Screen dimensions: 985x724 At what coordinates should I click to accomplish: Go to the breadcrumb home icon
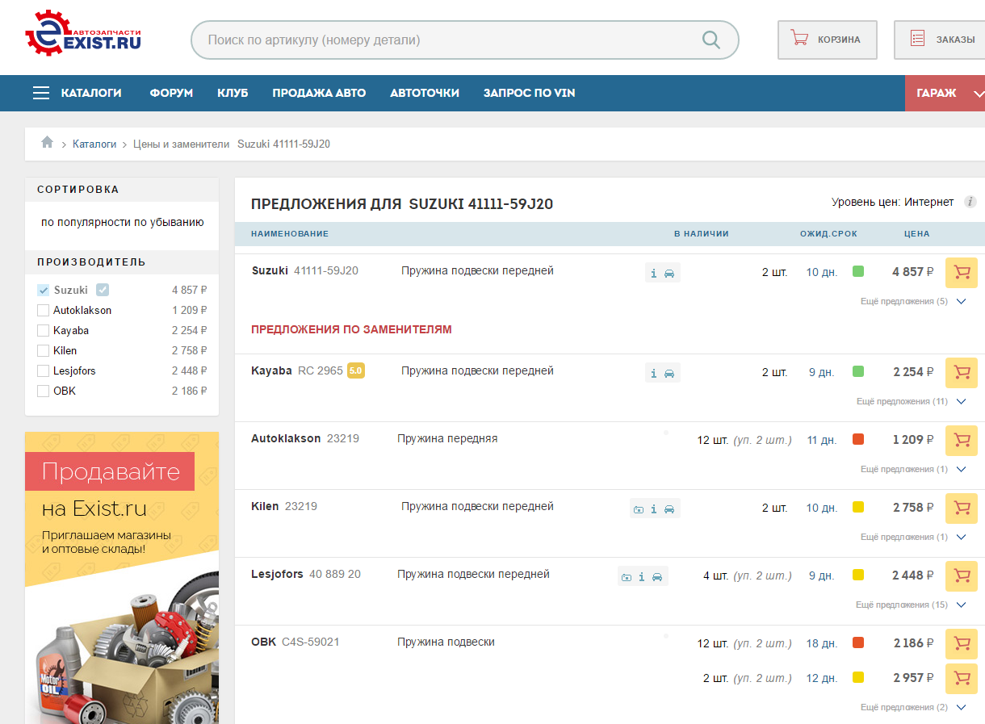[47, 143]
